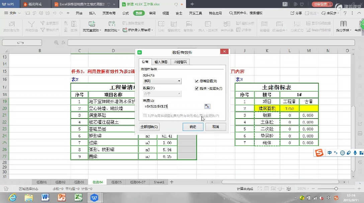Click the Consolidate (合并计算) ribbon icon
Viewport: 364px width, 203px height.
227,24
